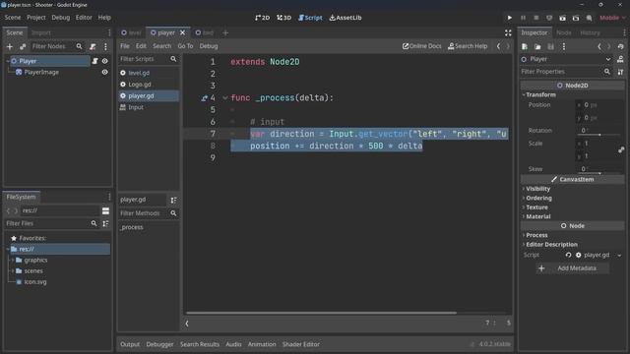Pause the running project

click(x=523, y=18)
